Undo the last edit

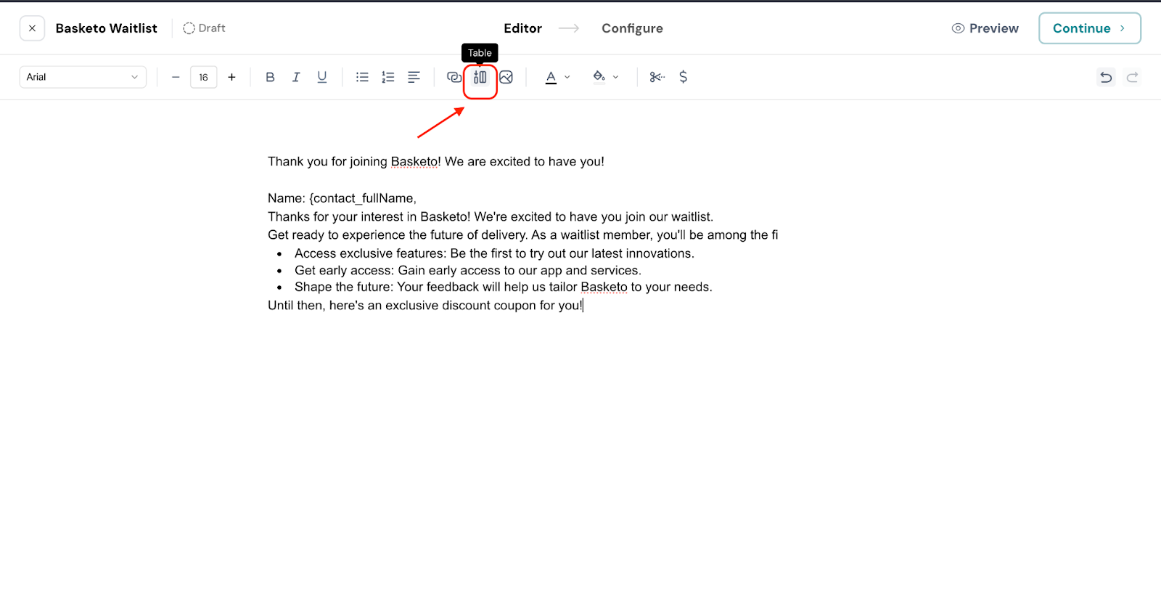tap(1106, 77)
